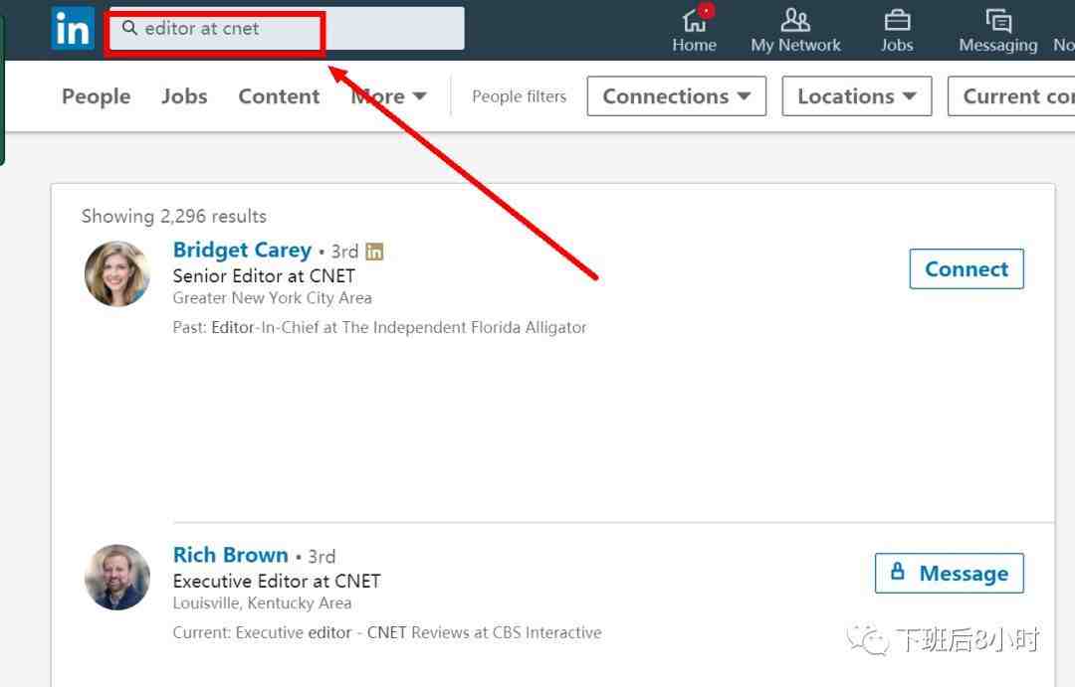Click the LinkedIn logo icon

coord(72,29)
